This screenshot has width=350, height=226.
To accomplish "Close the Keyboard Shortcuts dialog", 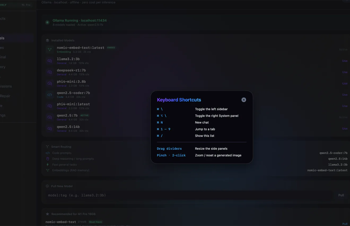I will coord(244,100).
